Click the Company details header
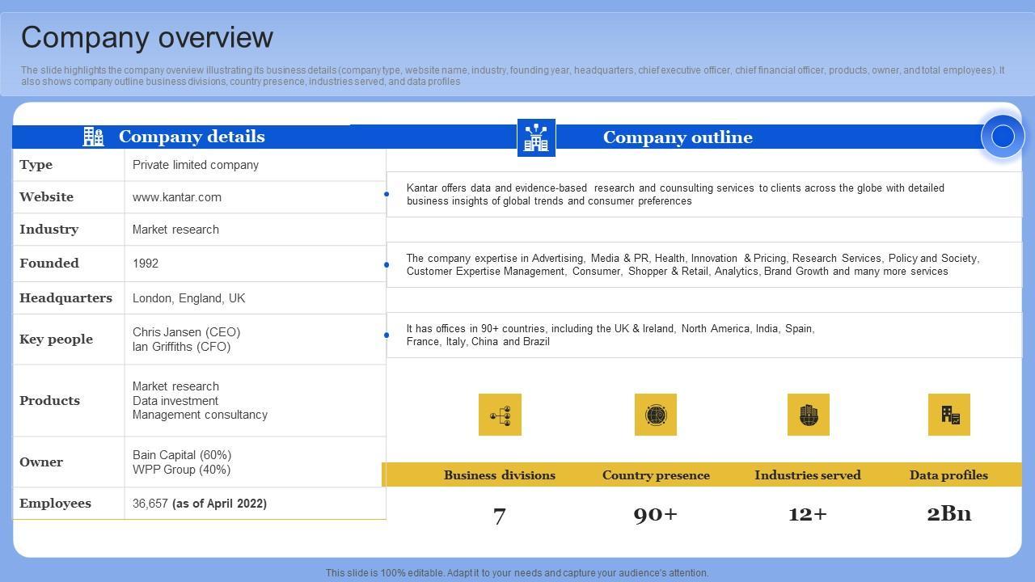The image size is (1035, 582). pos(192,137)
